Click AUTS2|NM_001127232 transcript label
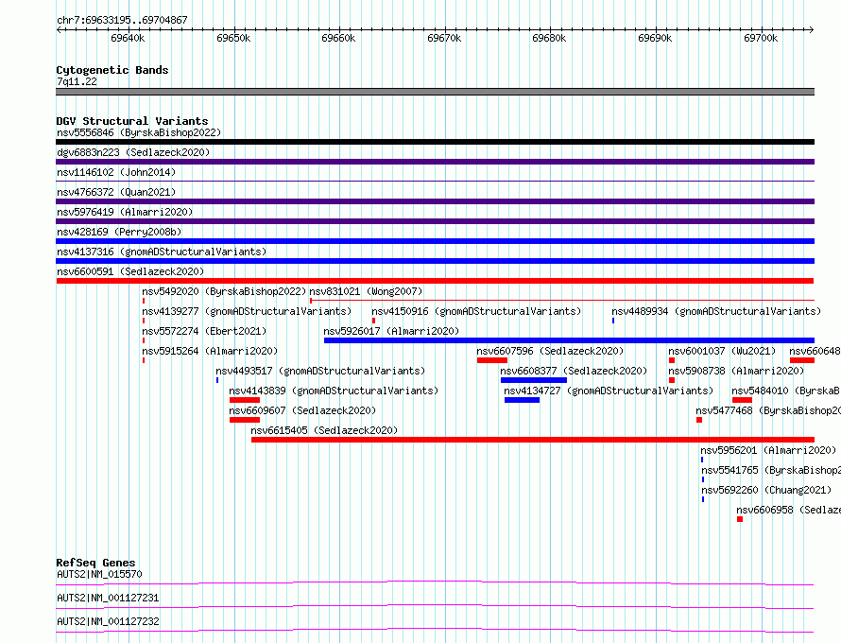Viewport: 841px width, 643px height. 108,621
